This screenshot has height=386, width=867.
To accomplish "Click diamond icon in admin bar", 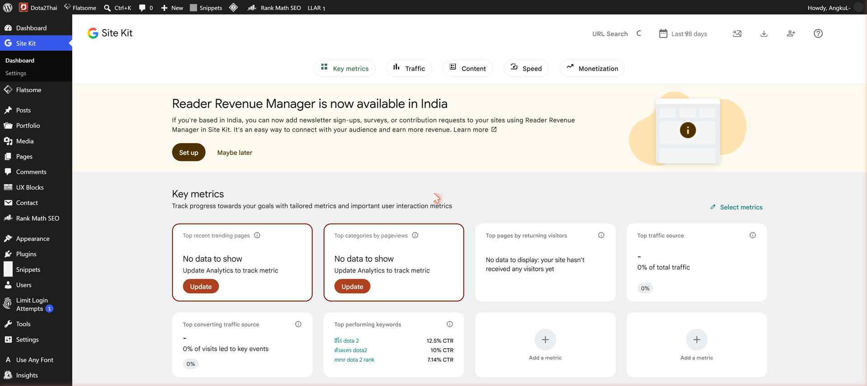I will 233,8.
